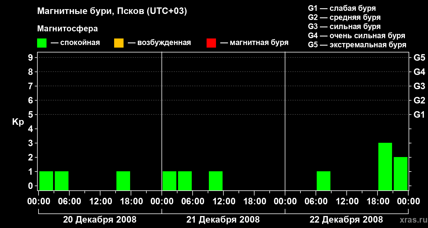428x228 pixels.
Task: Select the line G2 — средняя буря
Action: pos(344,17)
